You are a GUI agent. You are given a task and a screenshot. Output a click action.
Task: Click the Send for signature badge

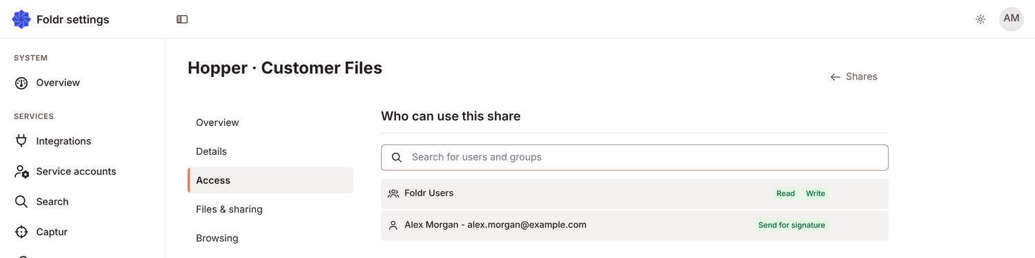(x=791, y=225)
